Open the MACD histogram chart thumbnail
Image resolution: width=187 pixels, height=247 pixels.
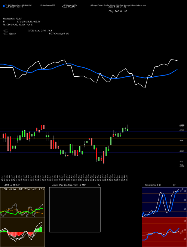point(22,232)
